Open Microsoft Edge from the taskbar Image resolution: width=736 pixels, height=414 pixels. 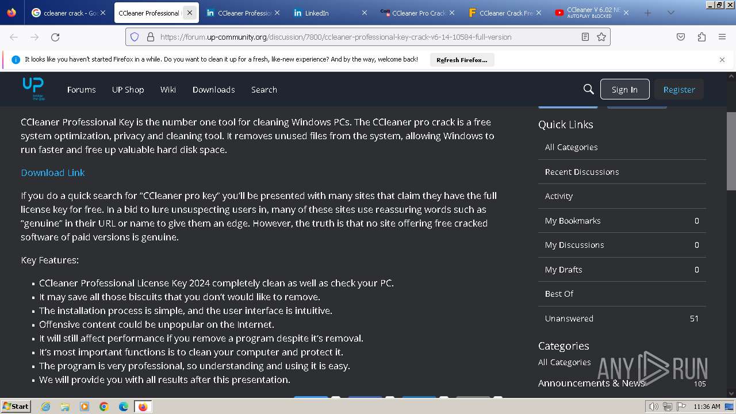[x=124, y=407]
